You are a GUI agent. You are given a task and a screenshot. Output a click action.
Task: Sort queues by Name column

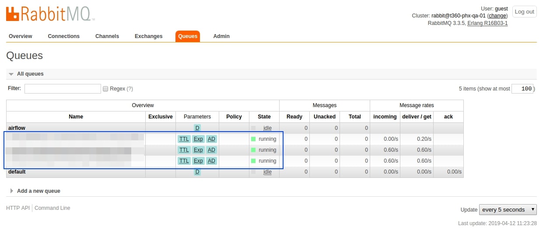[76, 117]
